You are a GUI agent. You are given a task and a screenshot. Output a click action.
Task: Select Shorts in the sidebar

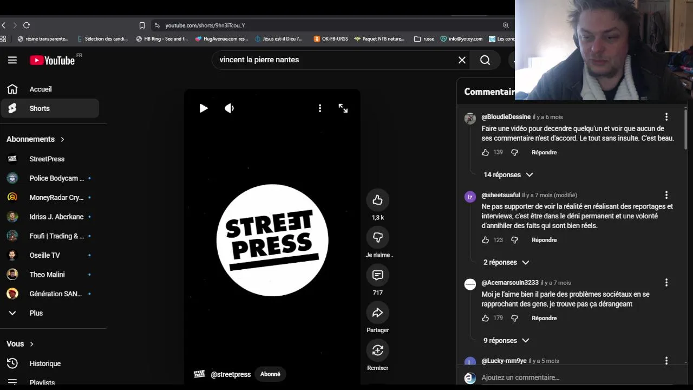(50, 108)
